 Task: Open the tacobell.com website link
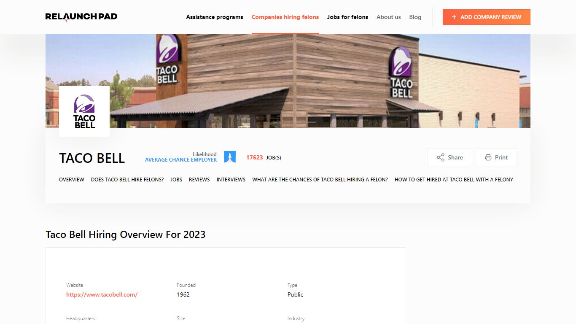point(102,294)
